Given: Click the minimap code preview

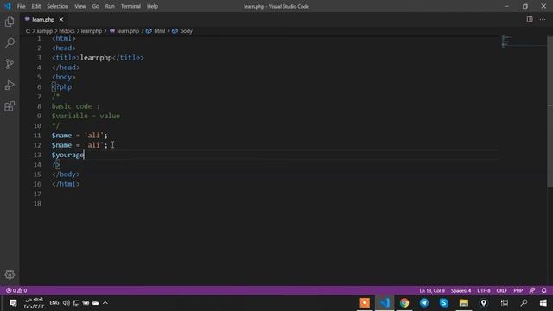Looking at the screenshot, I should click(524, 41).
